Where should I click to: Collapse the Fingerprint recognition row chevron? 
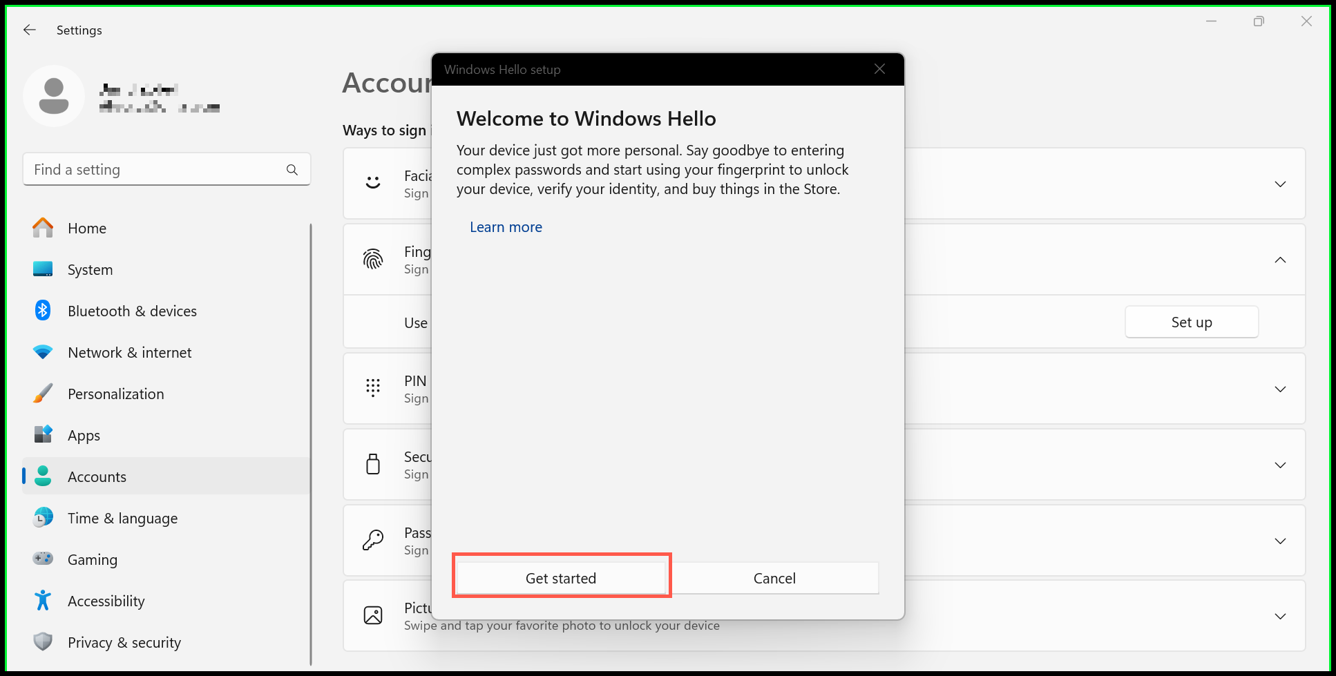(1280, 260)
